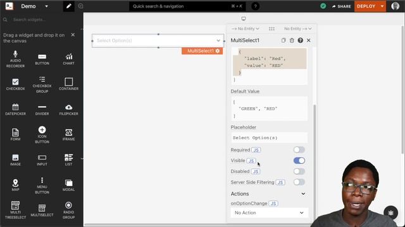Edit the Options JSON code block
Image resolution: width=405 pixels, height=227 pixels.
pos(269,66)
